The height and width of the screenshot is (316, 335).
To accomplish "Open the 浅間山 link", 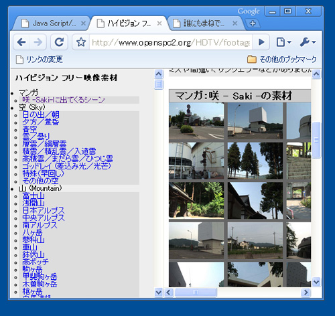I will pyautogui.click(x=33, y=204).
